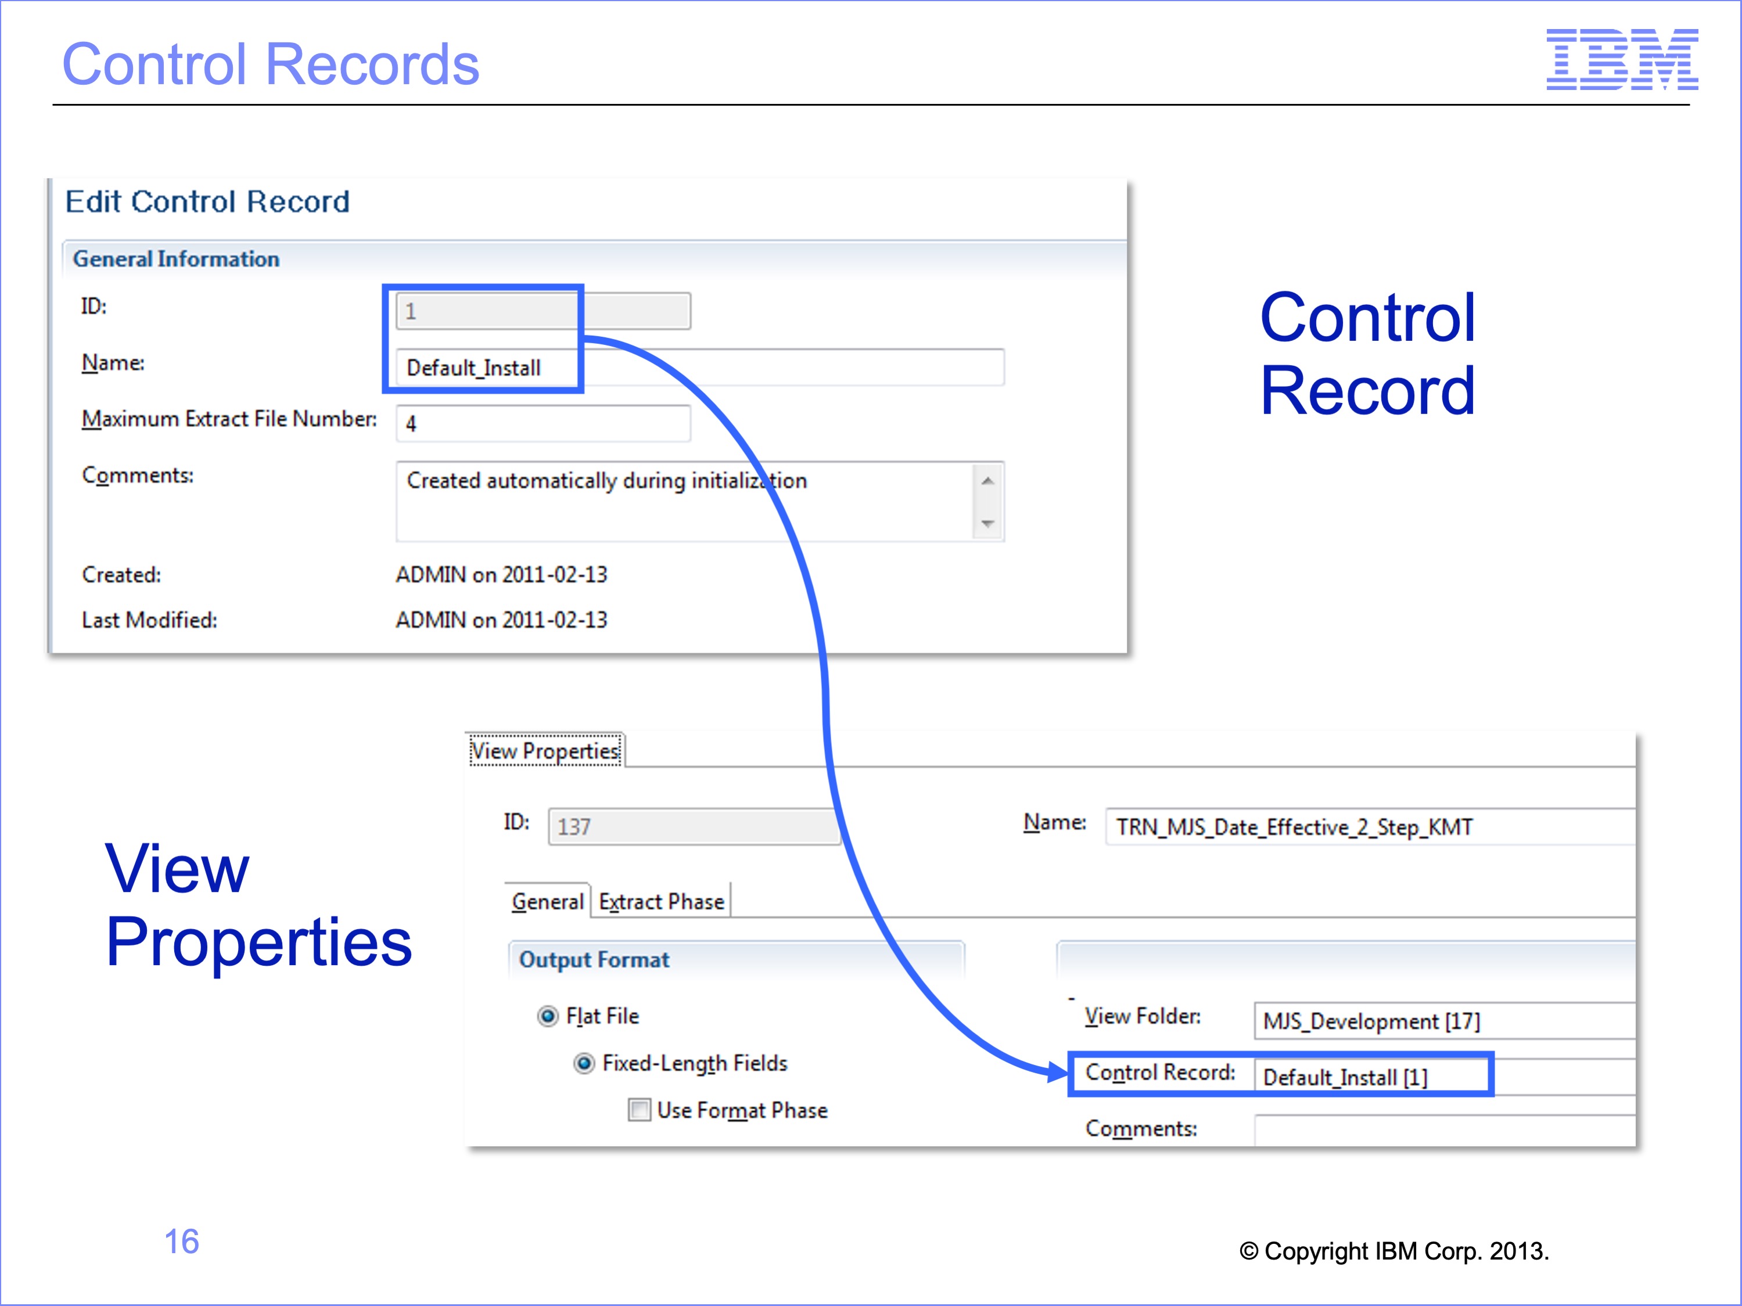
Task: Click the IBM logo
Action: click(x=1622, y=59)
